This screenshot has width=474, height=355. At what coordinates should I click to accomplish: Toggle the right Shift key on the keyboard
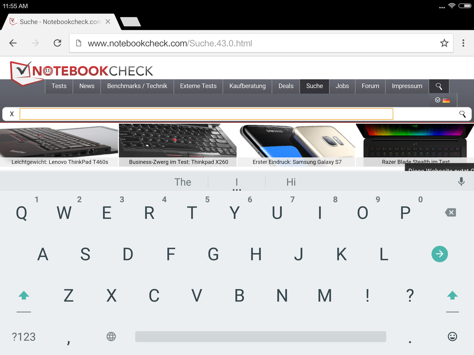(x=452, y=295)
